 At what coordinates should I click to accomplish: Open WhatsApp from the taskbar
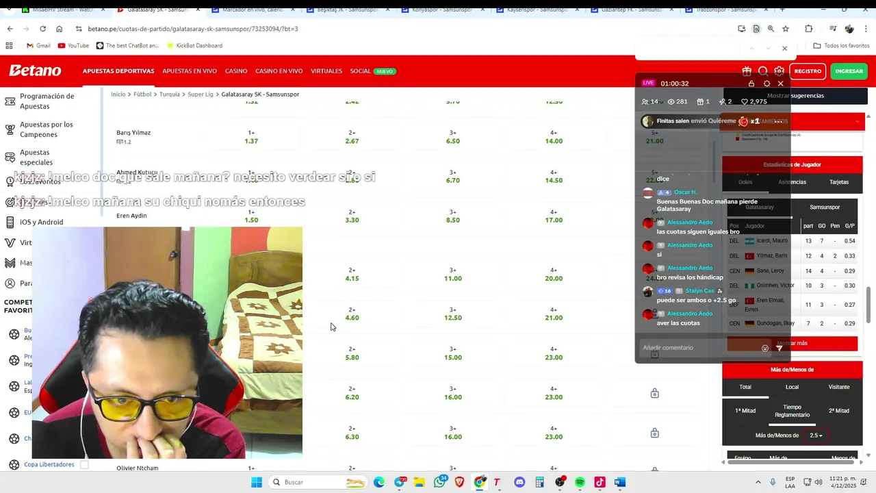click(439, 482)
